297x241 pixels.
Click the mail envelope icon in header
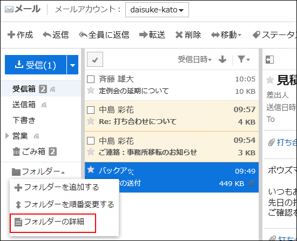tap(9, 9)
